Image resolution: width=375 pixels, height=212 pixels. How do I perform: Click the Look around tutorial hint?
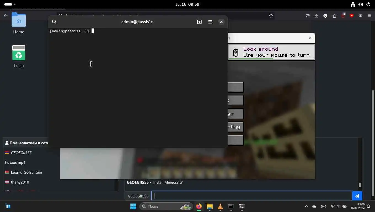point(271,52)
